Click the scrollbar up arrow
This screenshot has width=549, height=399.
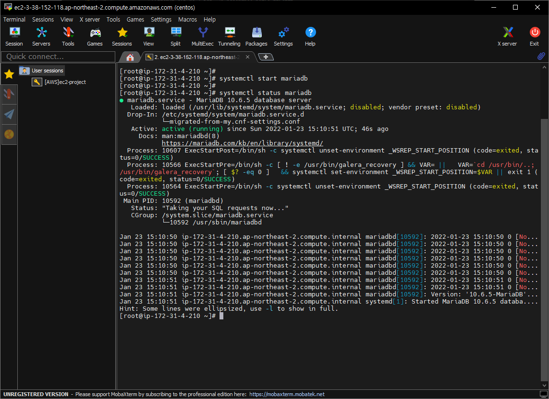544,67
